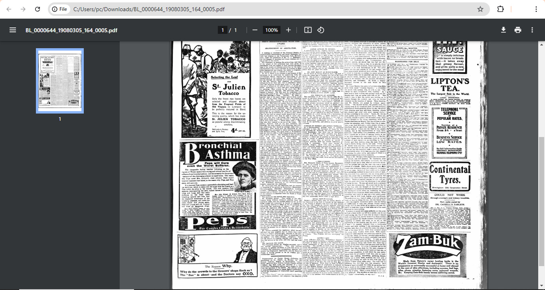
Task: Print the PDF document
Action: [518, 30]
